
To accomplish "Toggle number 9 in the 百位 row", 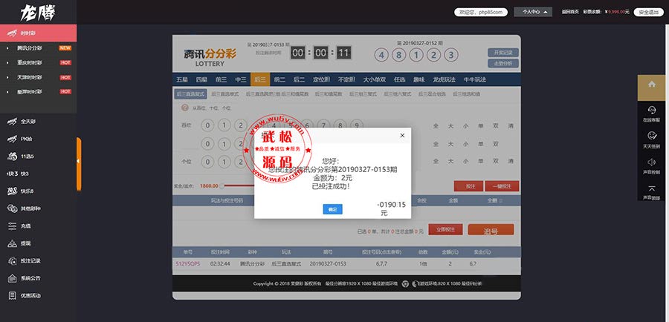I will coord(357,125).
